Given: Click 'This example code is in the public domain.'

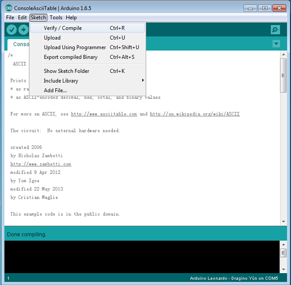Looking at the screenshot, I should click(65, 214).
